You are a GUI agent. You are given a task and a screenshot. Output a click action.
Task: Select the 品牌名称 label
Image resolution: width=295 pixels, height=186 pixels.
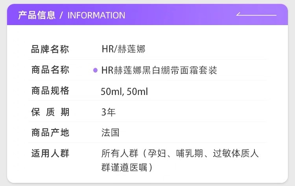pos(50,49)
